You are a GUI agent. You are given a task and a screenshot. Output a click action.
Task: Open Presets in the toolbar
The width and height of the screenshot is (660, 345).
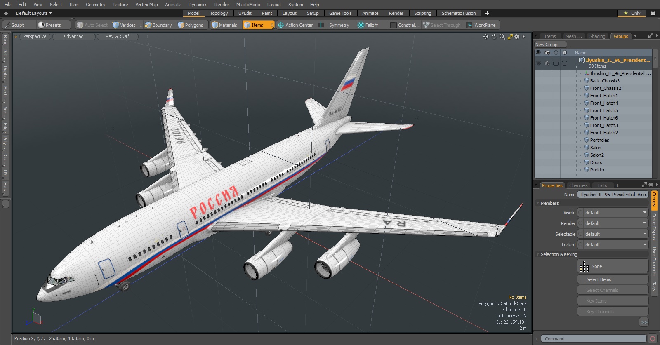tap(53, 25)
